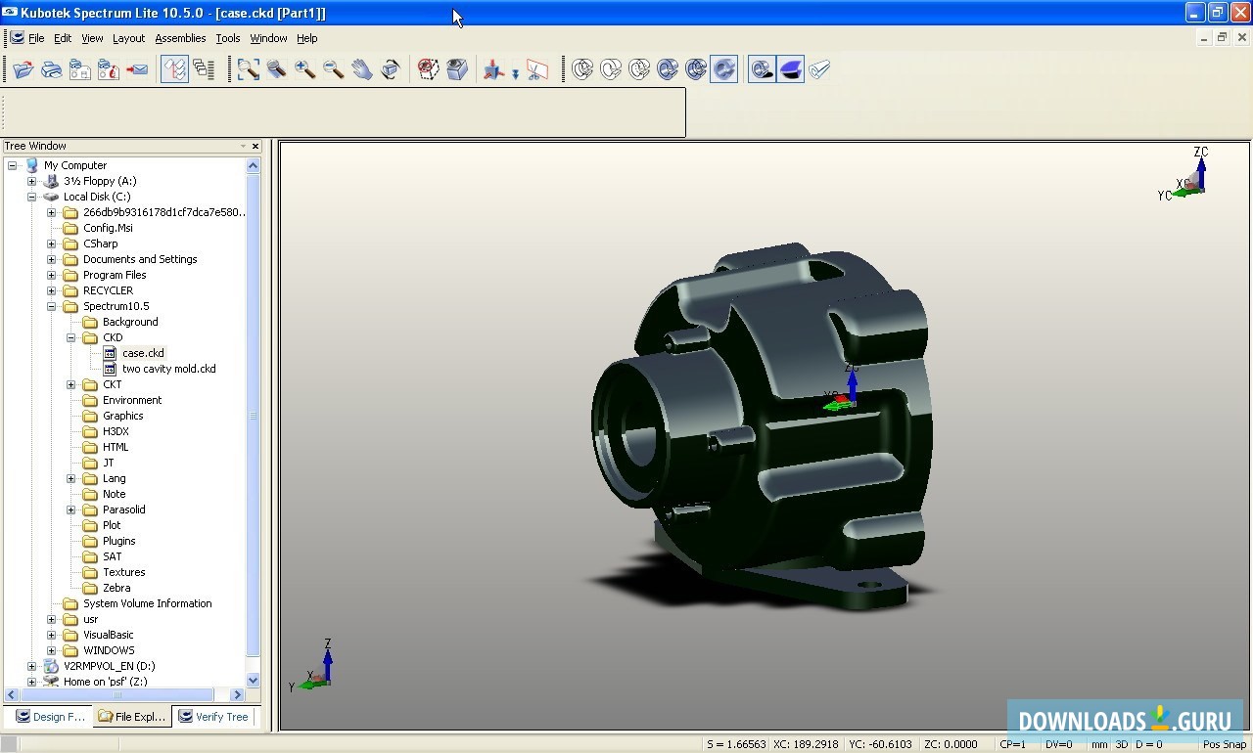Screen dimensions: 1253x753
Task: Click the Open file toolbar icon
Action: [x=23, y=69]
